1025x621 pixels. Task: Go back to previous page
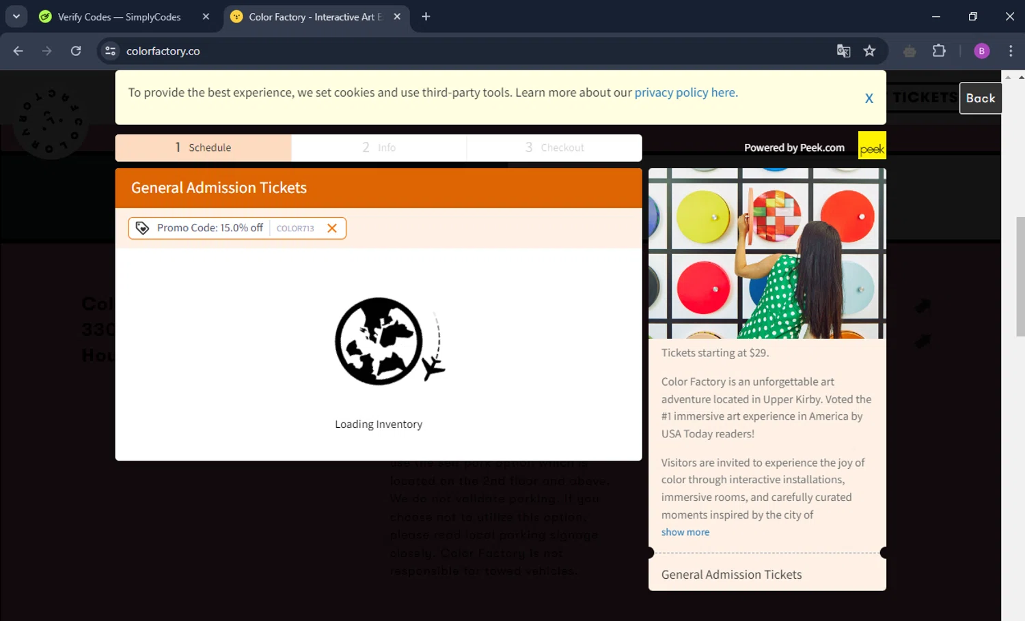(18, 51)
